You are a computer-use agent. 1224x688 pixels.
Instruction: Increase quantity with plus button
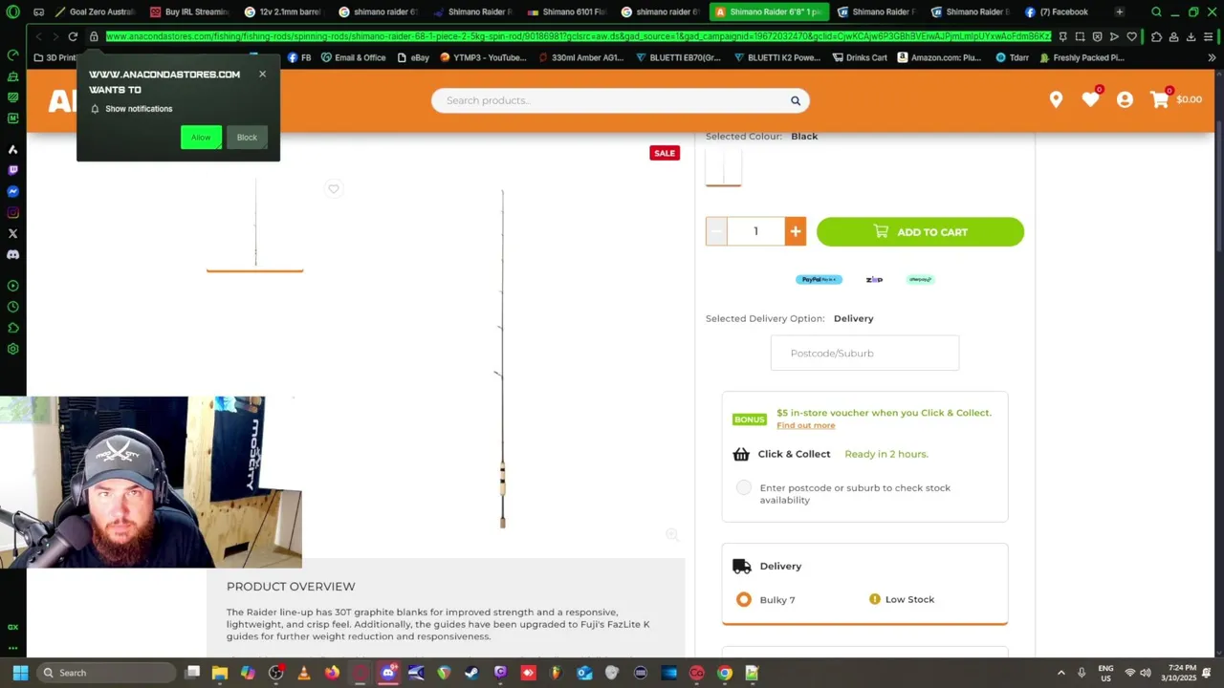point(795,231)
